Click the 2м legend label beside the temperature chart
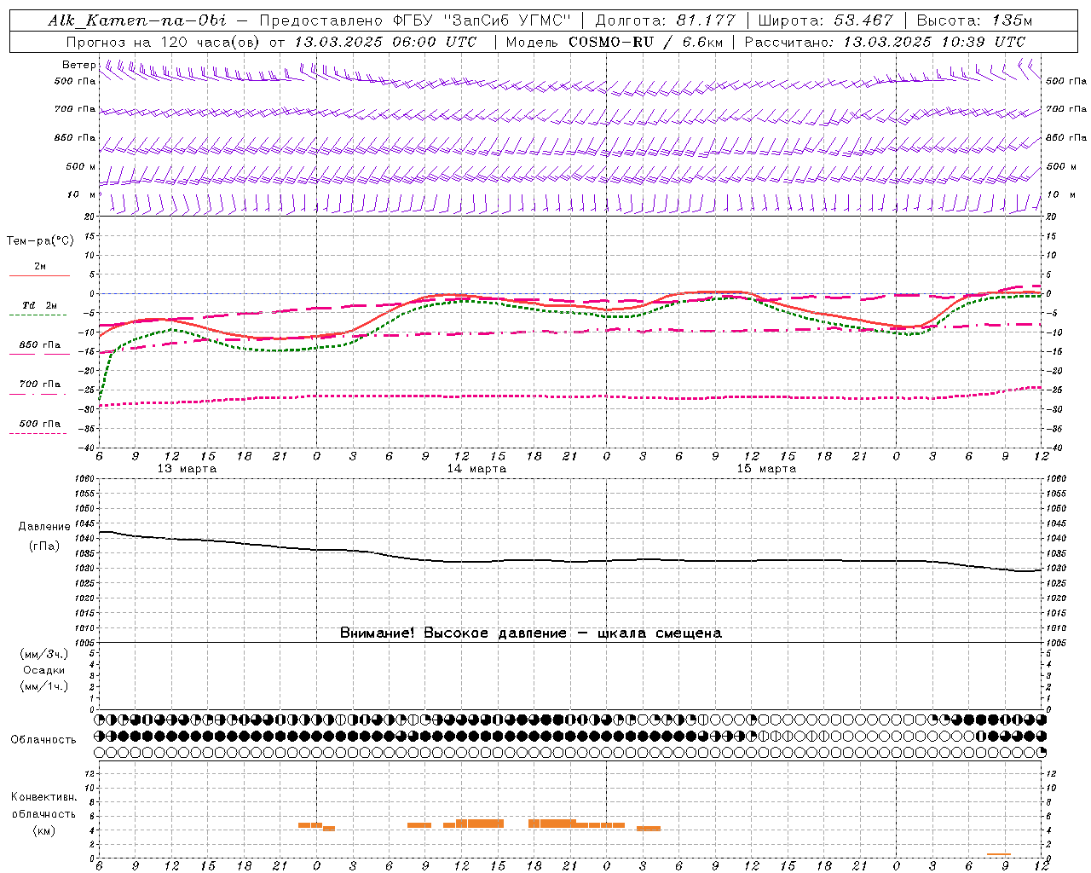Screen dimensions: 1091x873 coord(40,266)
